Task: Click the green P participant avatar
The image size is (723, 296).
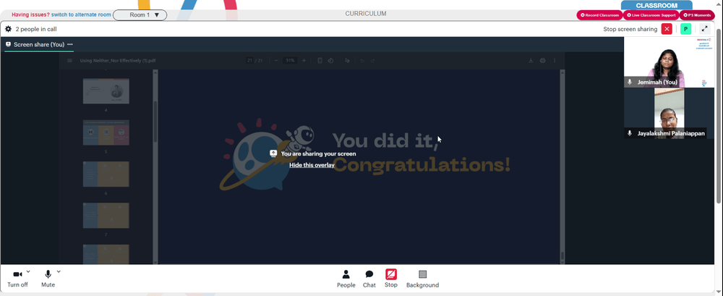Action: (x=686, y=29)
